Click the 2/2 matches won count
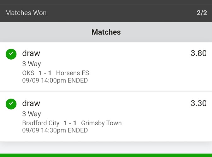Screen dimensions: 212x157 coord(202,13)
